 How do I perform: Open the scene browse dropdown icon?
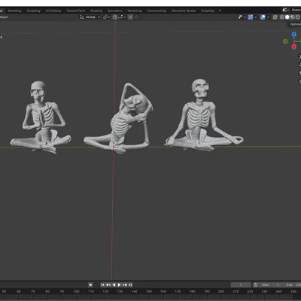click(285, 10)
